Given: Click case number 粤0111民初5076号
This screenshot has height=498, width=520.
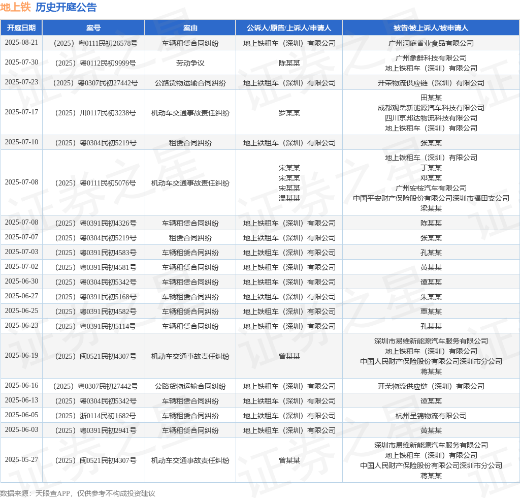Looking at the screenshot, I should [108, 183].
